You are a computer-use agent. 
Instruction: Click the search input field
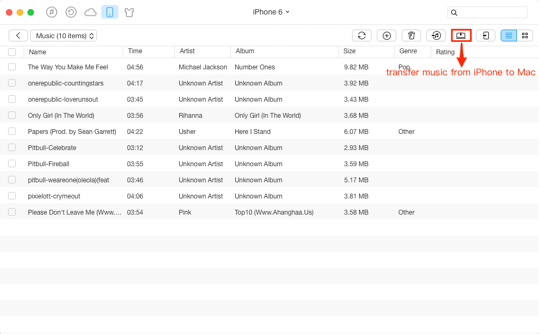(492, 12)
